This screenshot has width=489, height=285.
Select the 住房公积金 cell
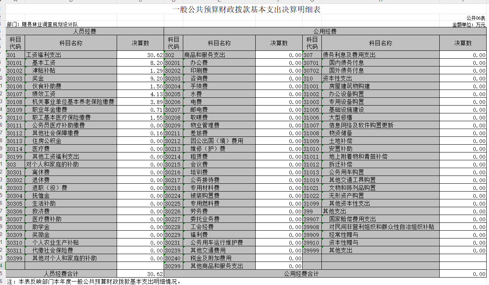point(71,141)
